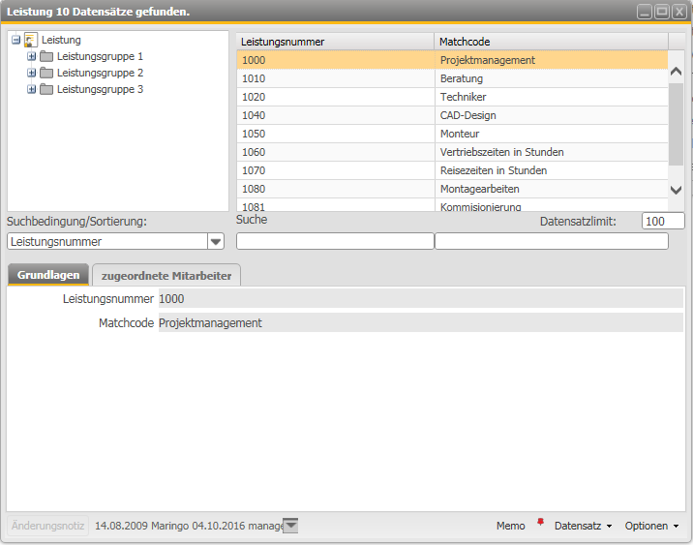Select the Leistungsgruppe 3 folder icon

click(x=46, y=89)
